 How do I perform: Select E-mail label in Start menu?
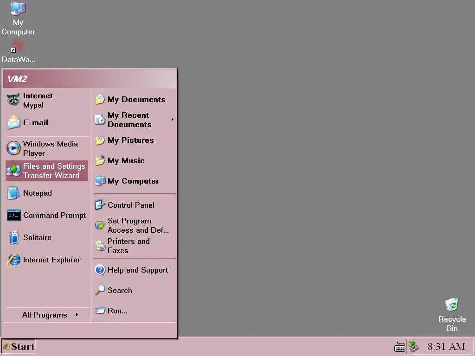tap(36, 122)
